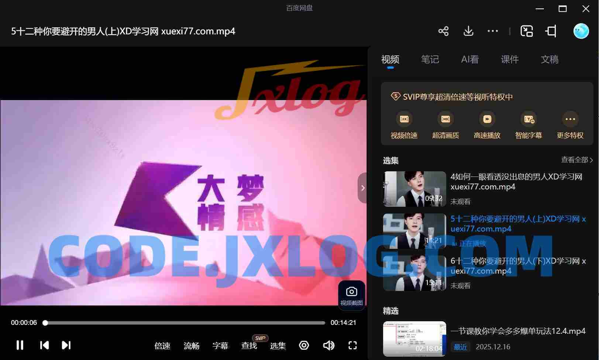
Task: Switch to the 笔记 tab
Action: pyautogui.click(x=430, y=59)
